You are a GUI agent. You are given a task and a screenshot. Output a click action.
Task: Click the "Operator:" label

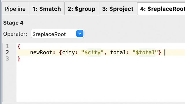15,34
